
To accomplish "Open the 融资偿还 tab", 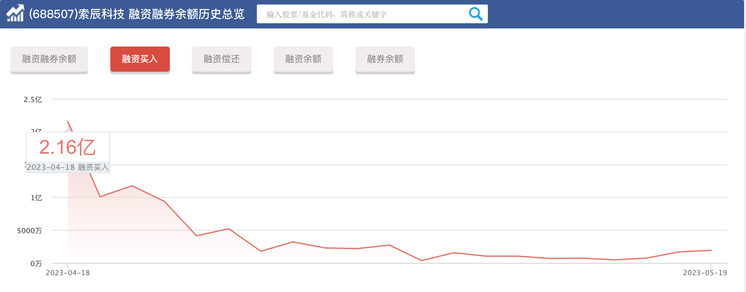I will [x=221, y=59].
